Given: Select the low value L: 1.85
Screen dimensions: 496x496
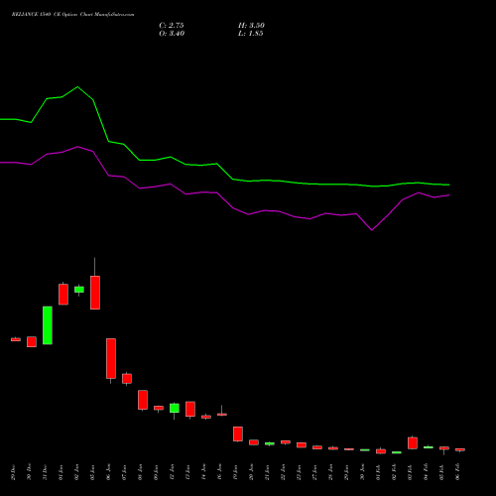Looking at the screenshot, I should tap(251, 34).
